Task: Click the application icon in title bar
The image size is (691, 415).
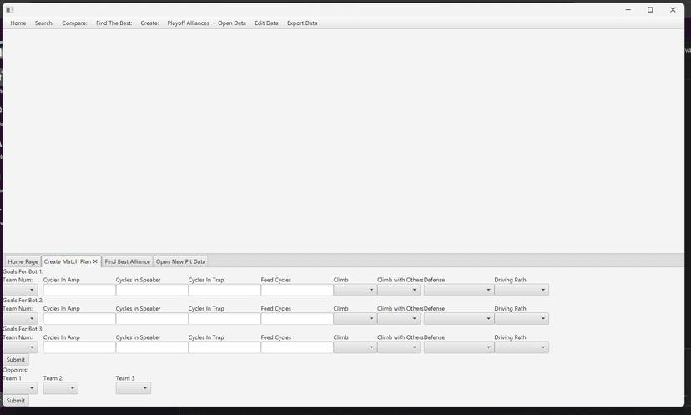Action: coord(10,10)
